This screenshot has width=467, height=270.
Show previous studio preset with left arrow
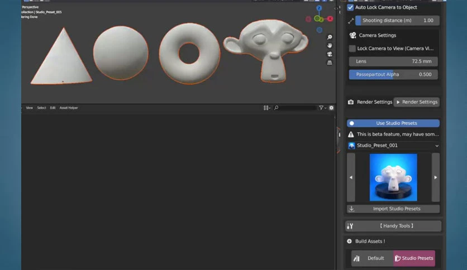(x=351, y=177)
